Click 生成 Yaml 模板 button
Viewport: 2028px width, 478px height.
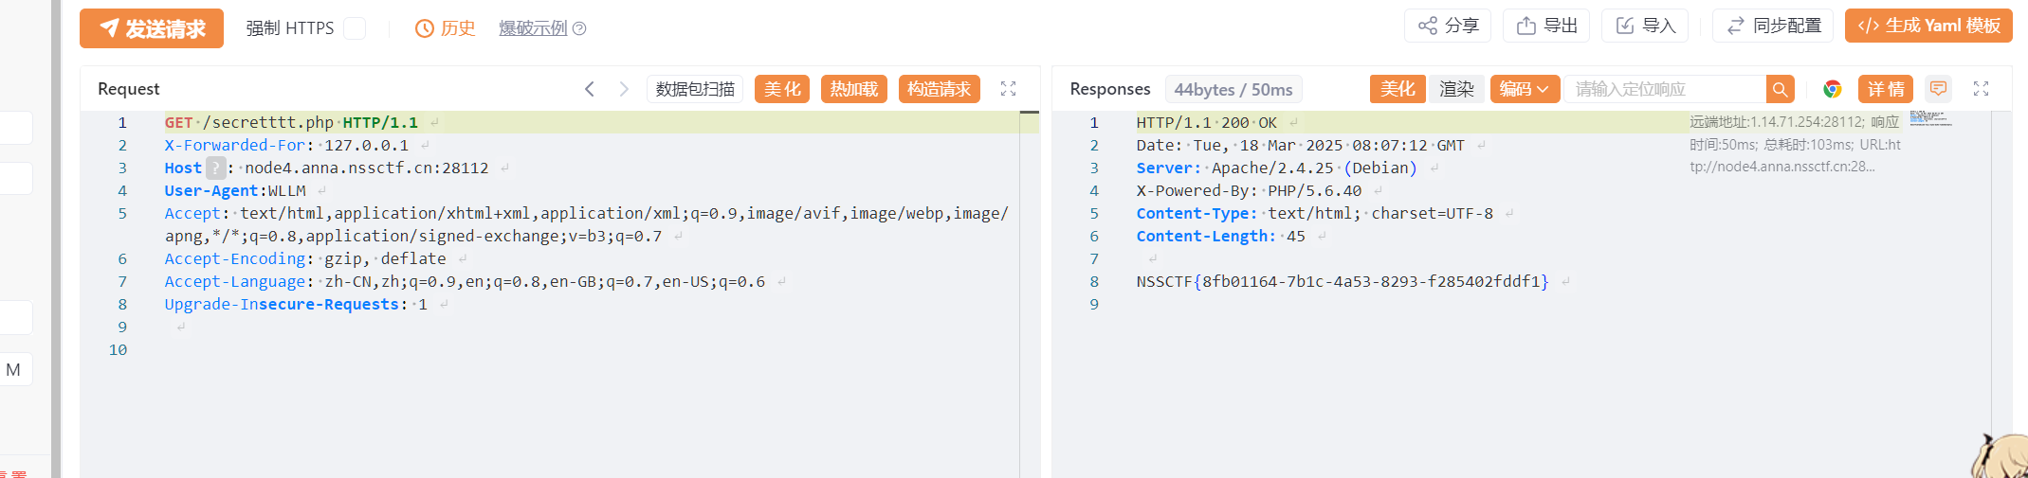click(1928, 26)
